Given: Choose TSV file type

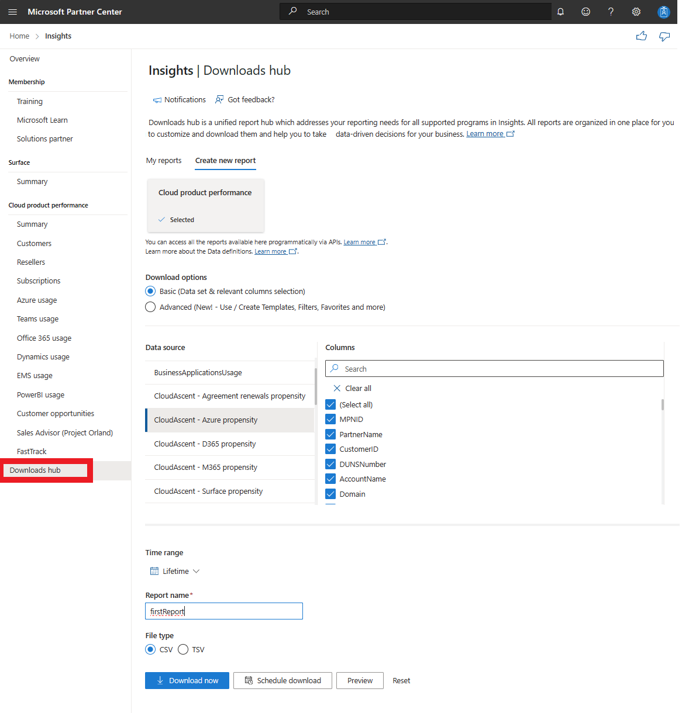Looking at the screenshot, I should [x=183, y=649].
